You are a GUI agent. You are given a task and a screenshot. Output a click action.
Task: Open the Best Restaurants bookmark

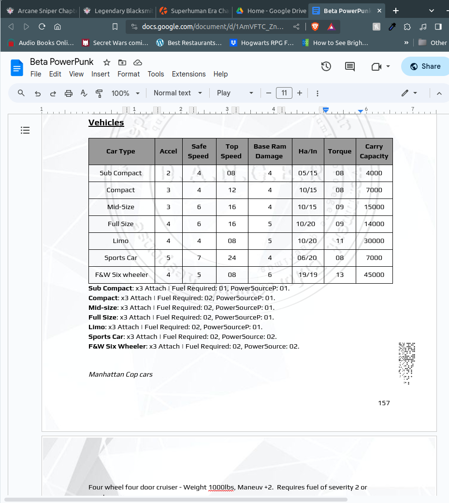coord(189,43)
